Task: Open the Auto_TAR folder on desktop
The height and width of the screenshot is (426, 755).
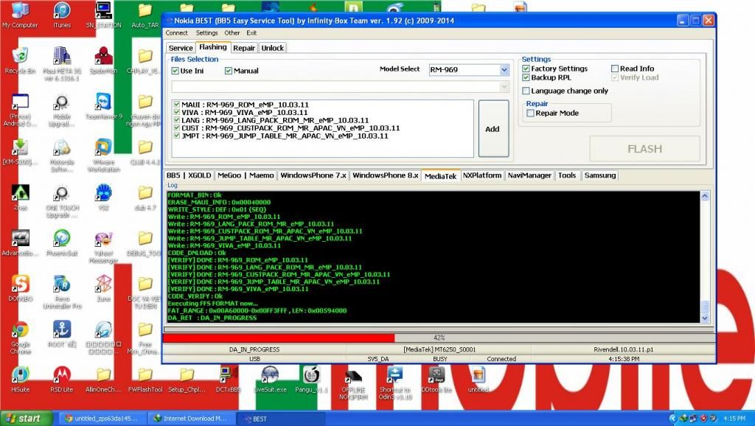Action: pos(145,15)
